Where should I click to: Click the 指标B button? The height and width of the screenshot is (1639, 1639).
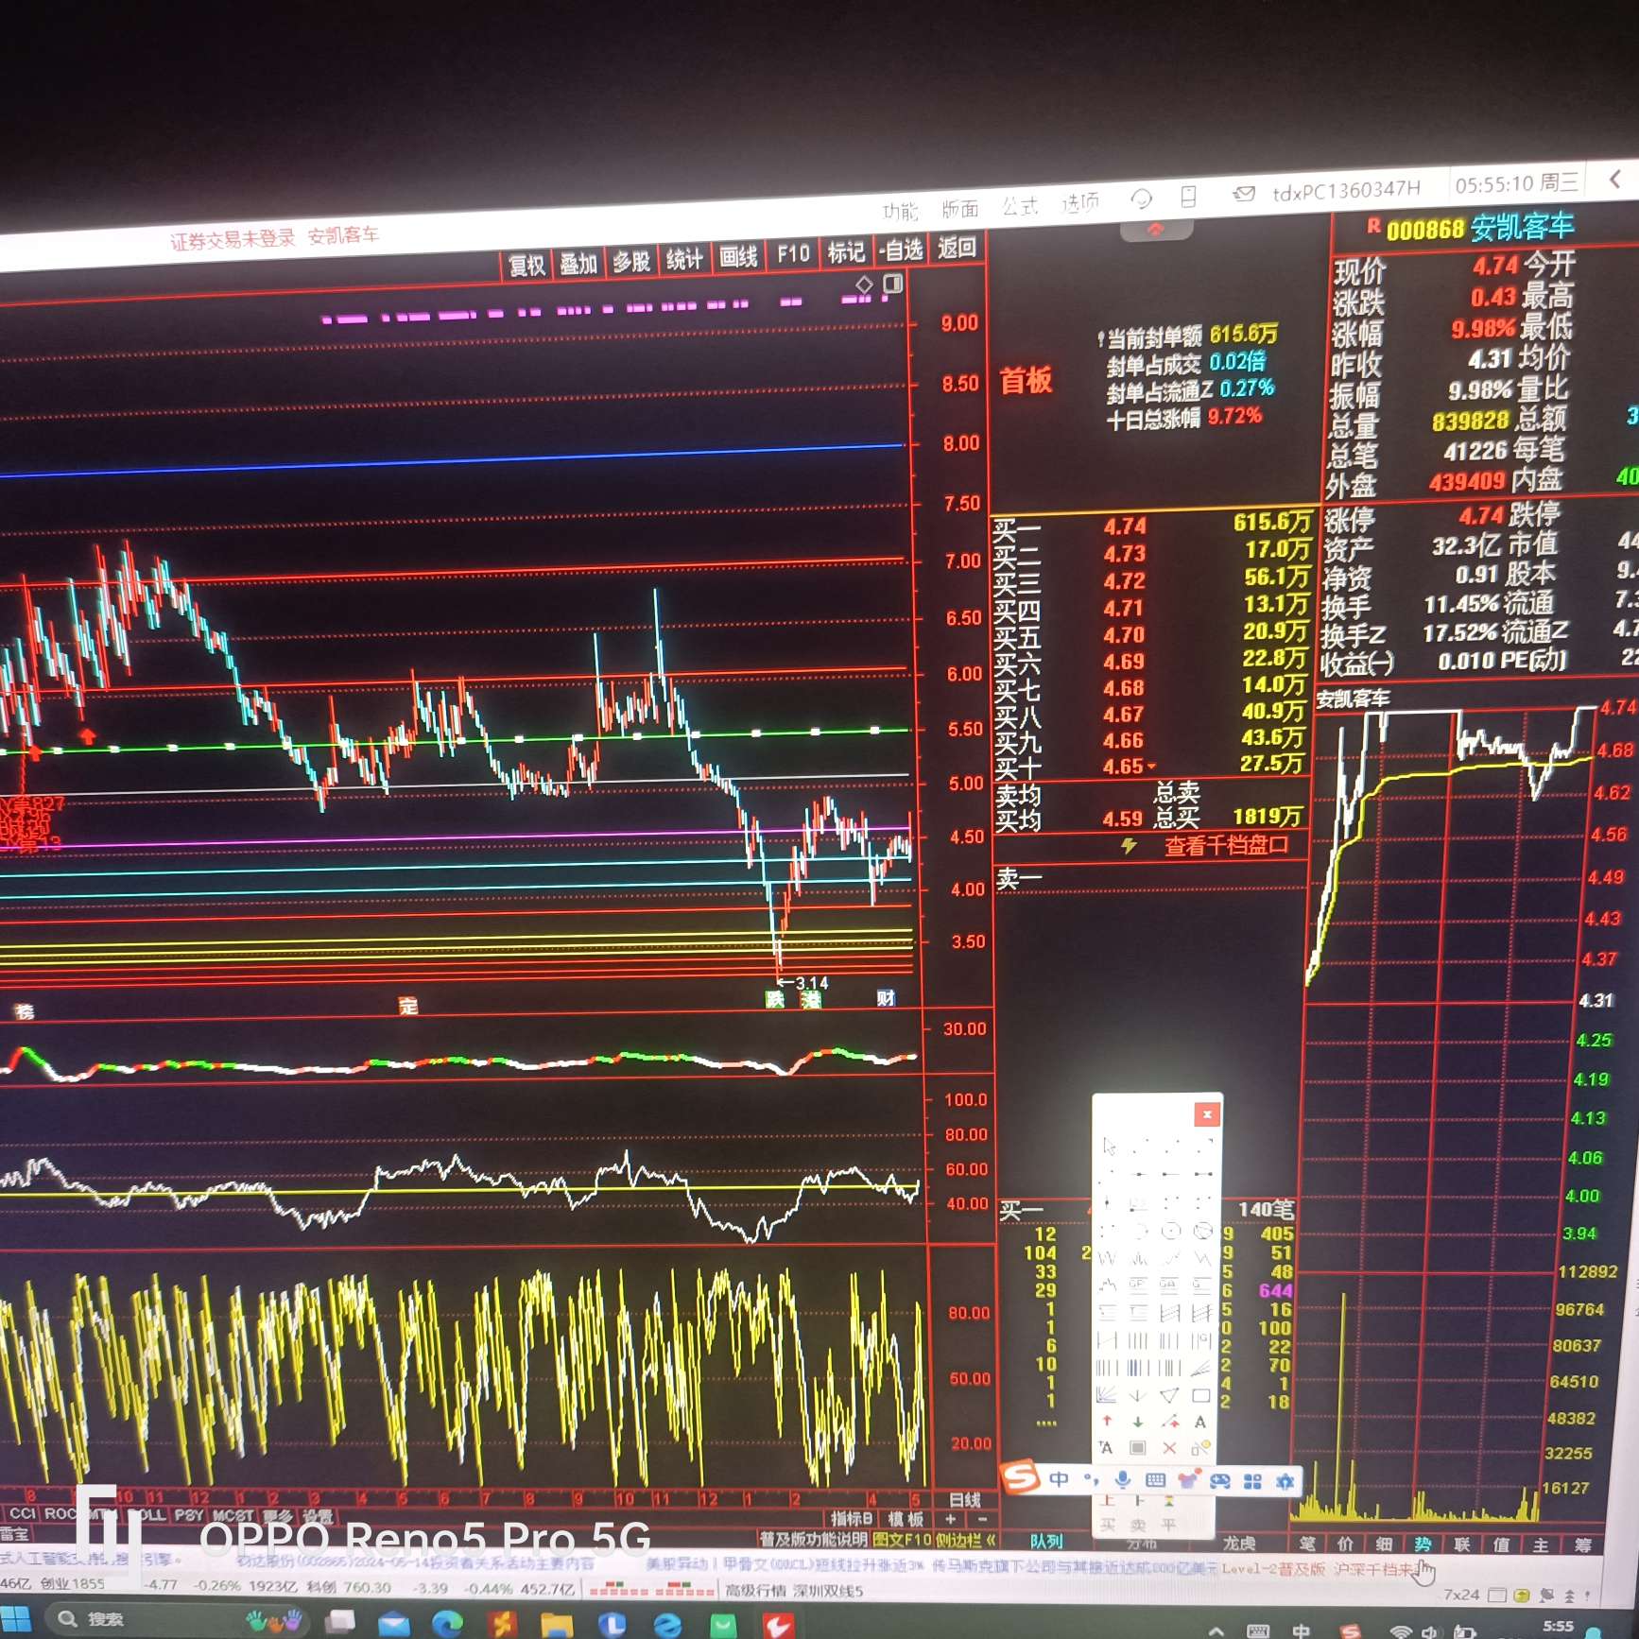[x=851, y=1519]
